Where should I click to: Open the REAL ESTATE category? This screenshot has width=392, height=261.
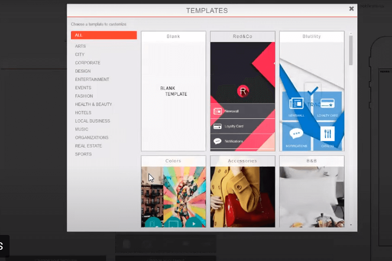[x=88, y=146]
